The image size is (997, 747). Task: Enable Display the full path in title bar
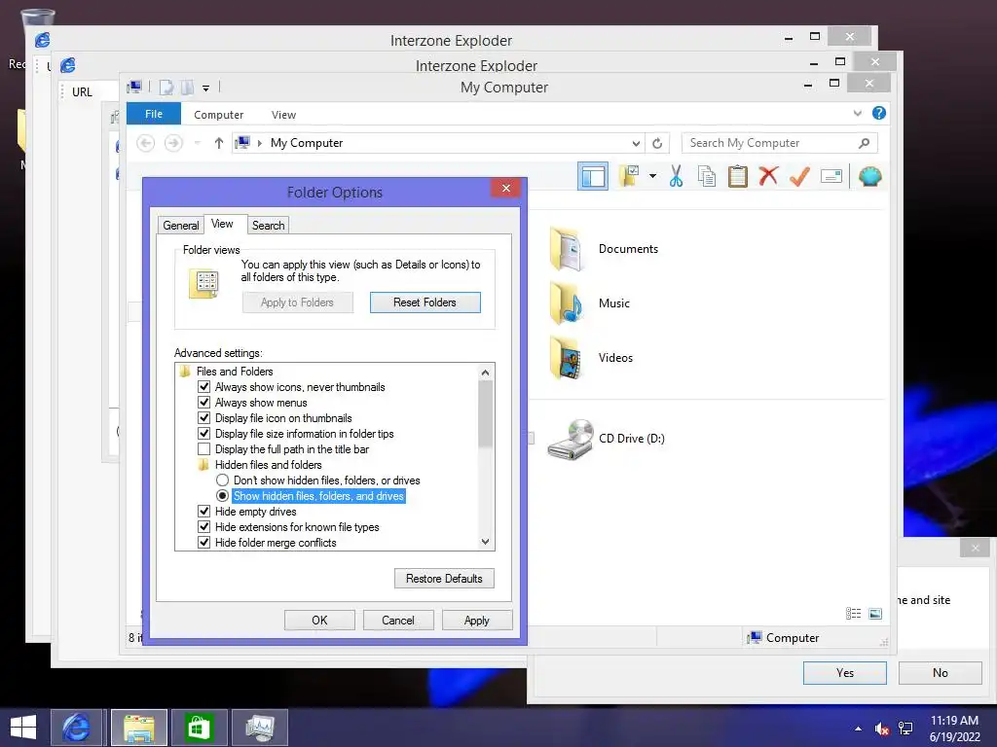click(x=204, y=449)
